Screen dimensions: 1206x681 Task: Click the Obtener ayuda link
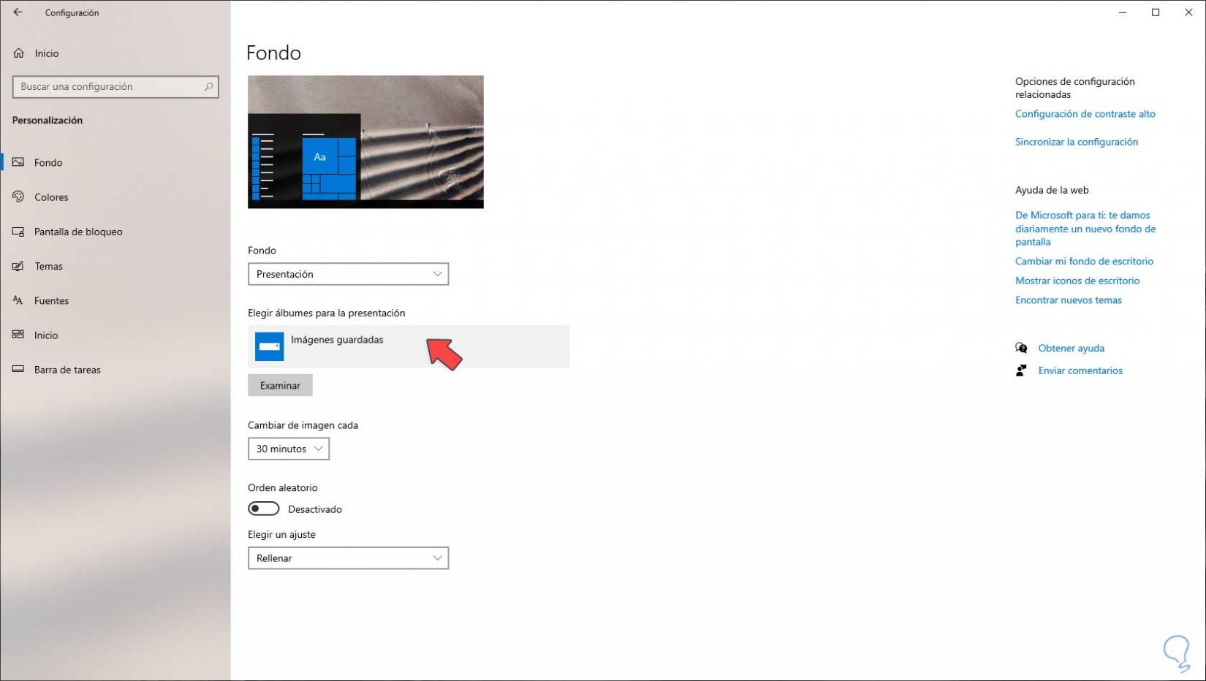click(x=1072, y=349)
